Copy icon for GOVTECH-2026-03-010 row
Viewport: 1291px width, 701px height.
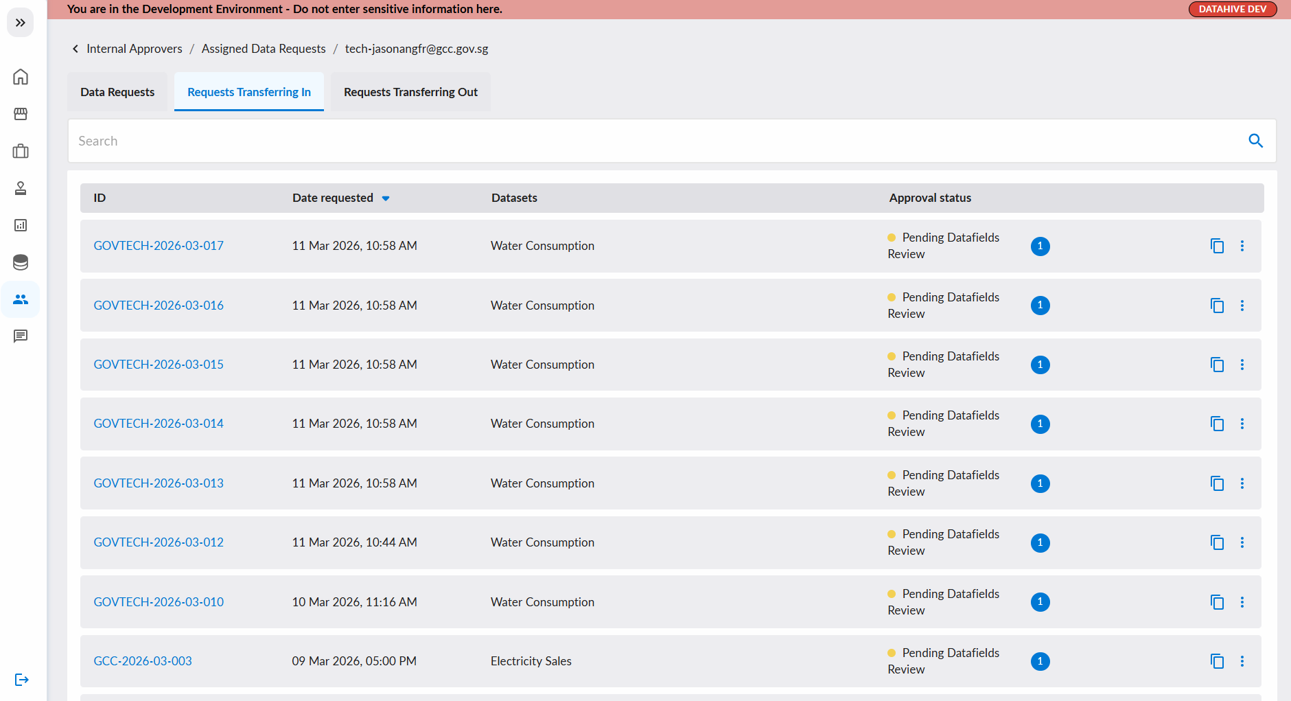1217,602
